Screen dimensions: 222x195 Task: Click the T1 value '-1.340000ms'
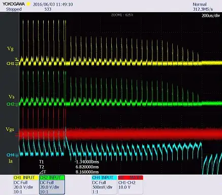(x=87, y=162)
